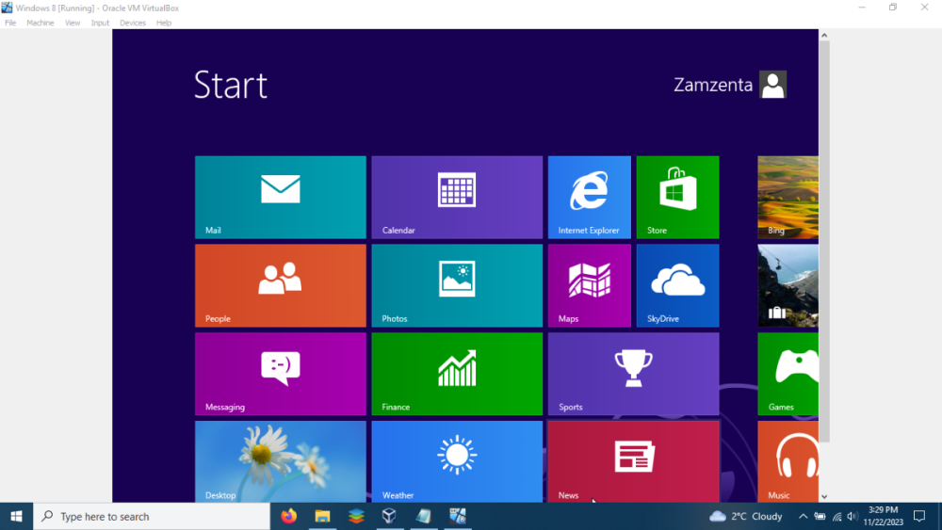Open VirtualBox Input menu
The width and height of the screenshot is (942, 530).
101,23
